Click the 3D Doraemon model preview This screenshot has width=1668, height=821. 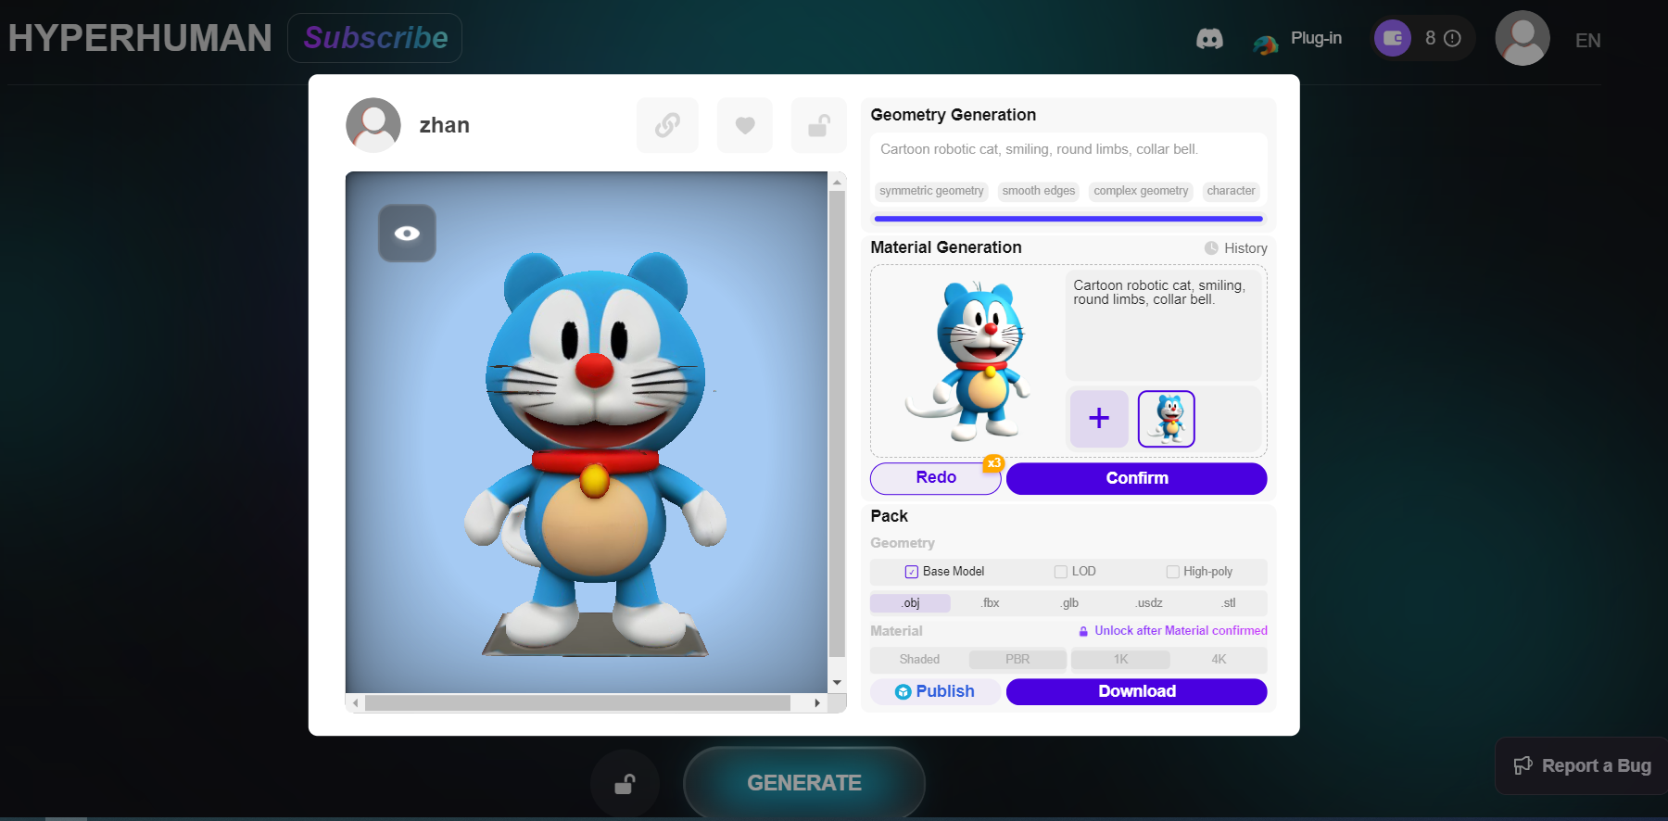point(595,454)
